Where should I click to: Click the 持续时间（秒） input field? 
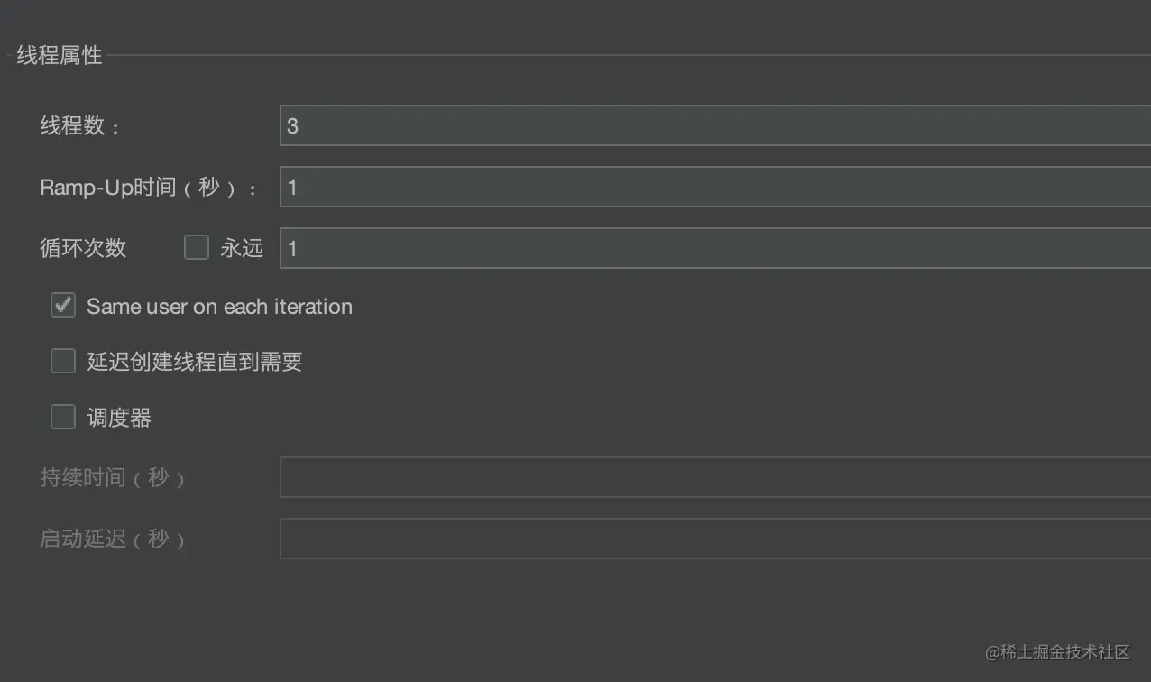714,477
